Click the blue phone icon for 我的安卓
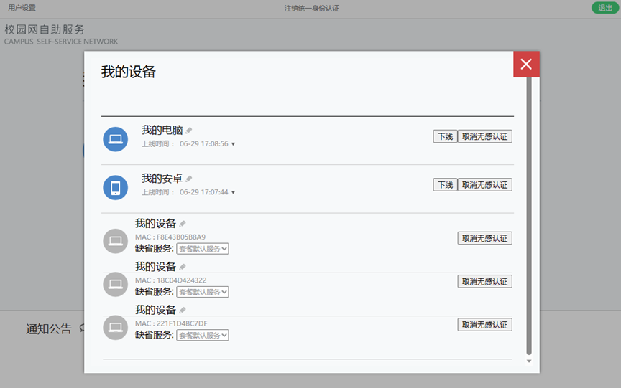The width and height of the screenshot is (621, 388). 115,187
